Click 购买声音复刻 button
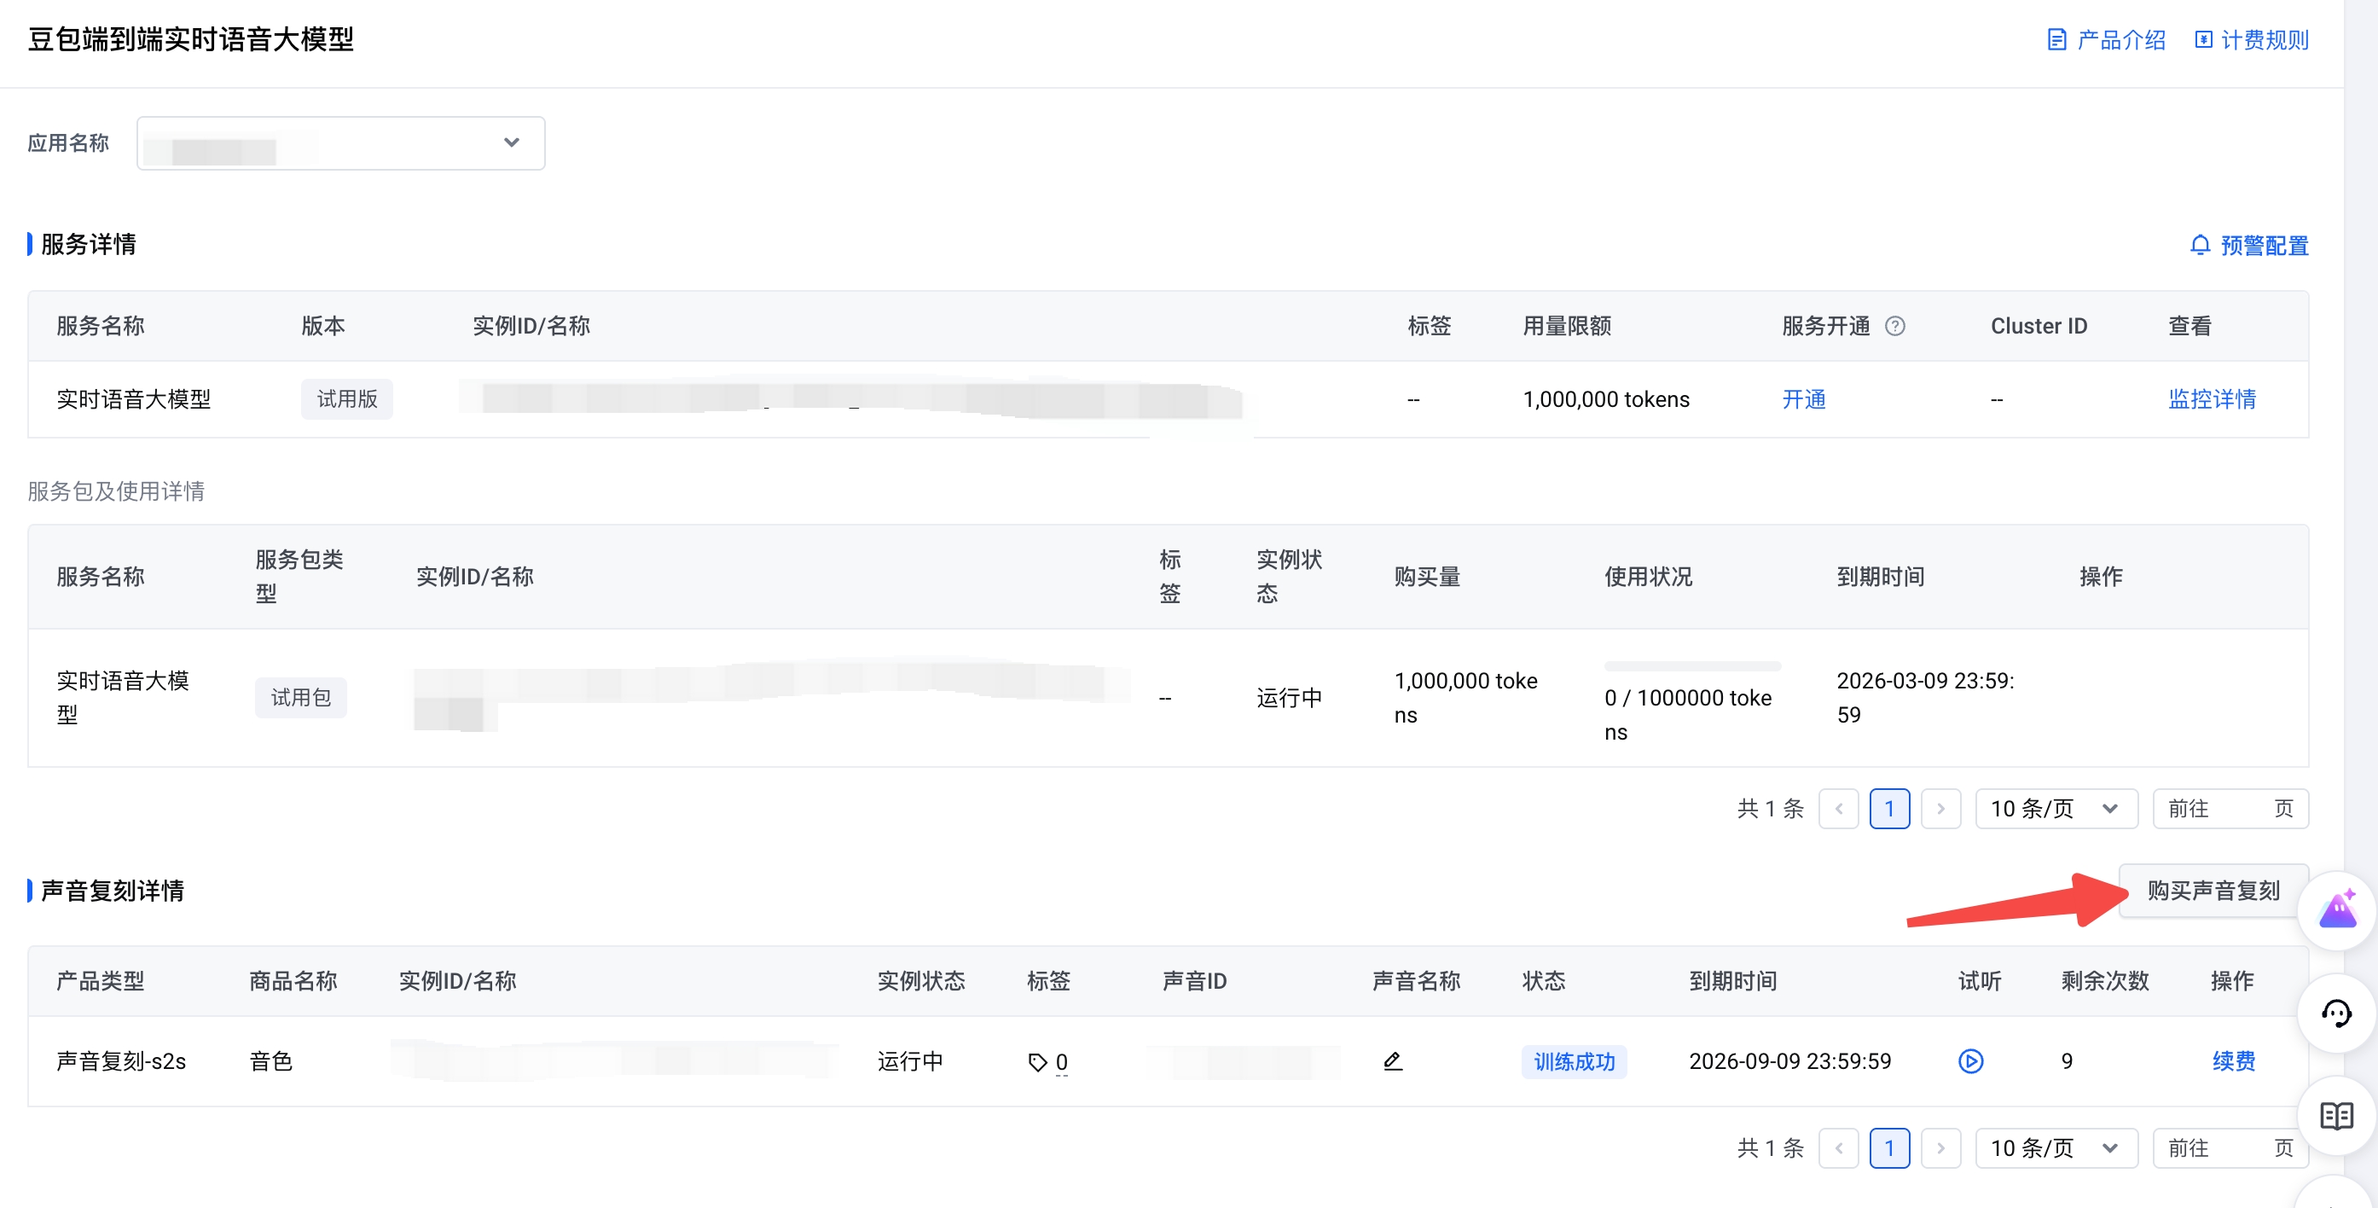Image resolution: width=2378 pixels, height=1208 pixels. pyautogui.click(x=2213, y=891)
